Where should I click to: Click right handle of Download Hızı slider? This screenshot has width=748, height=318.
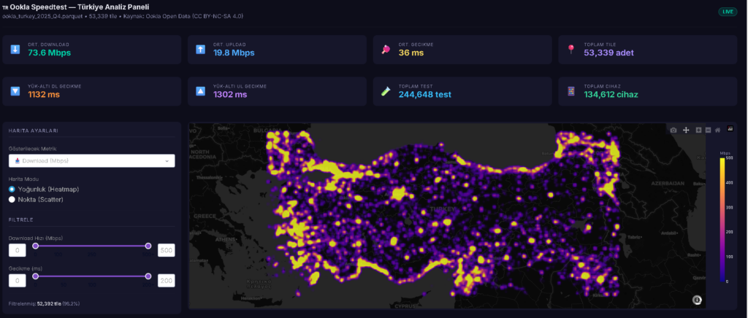pos(148,246)
